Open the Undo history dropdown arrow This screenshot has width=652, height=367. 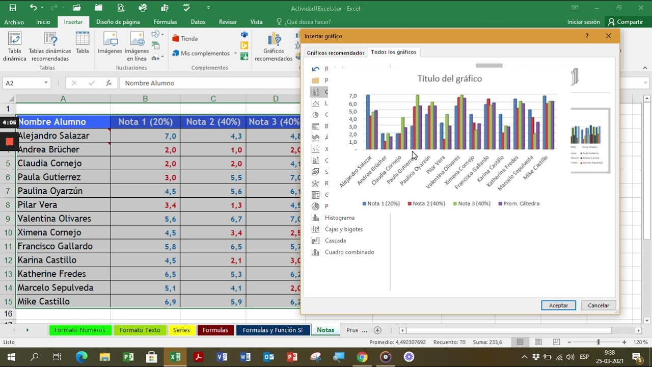point(42,8)
